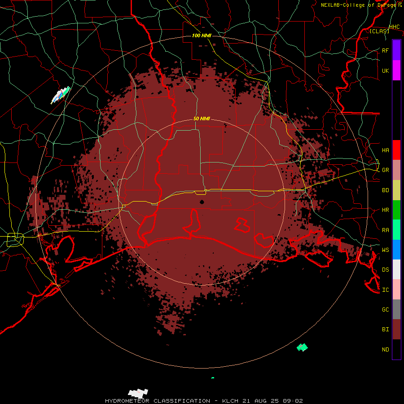Click the HYDROMETEOR CLASSIFICATION title text
Viewport: 404px width, 404px height.
[158, 401]
